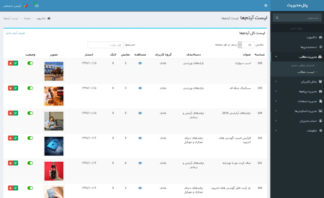
Task: Delete item 102 with red X icon
Action: tap(10, 138)
